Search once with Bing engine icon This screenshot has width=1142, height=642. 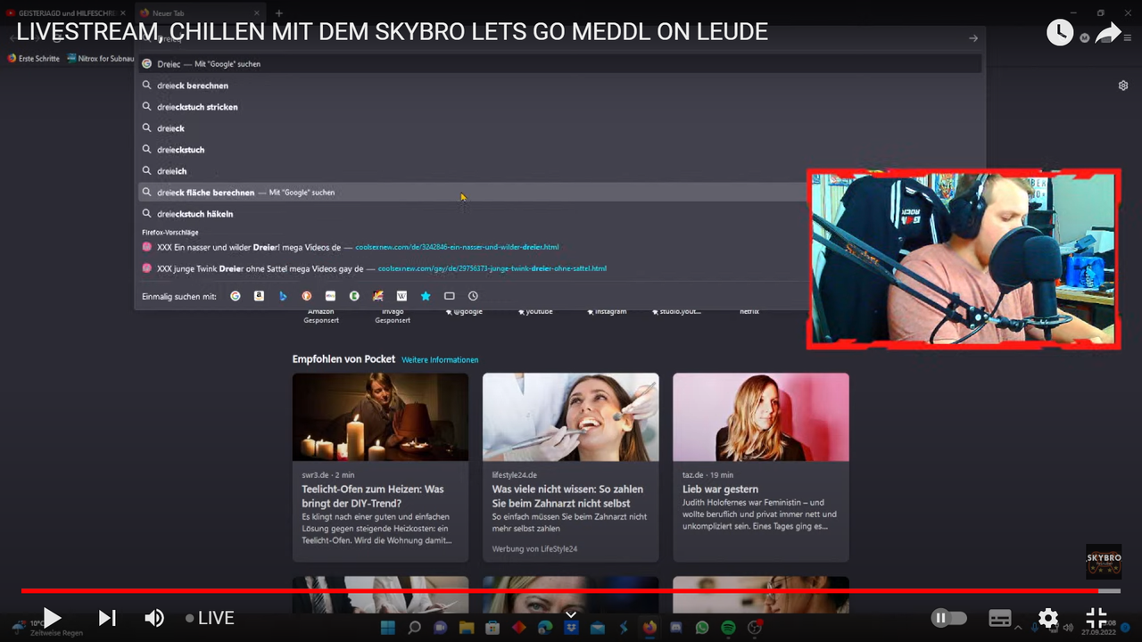tap(283, 296)
